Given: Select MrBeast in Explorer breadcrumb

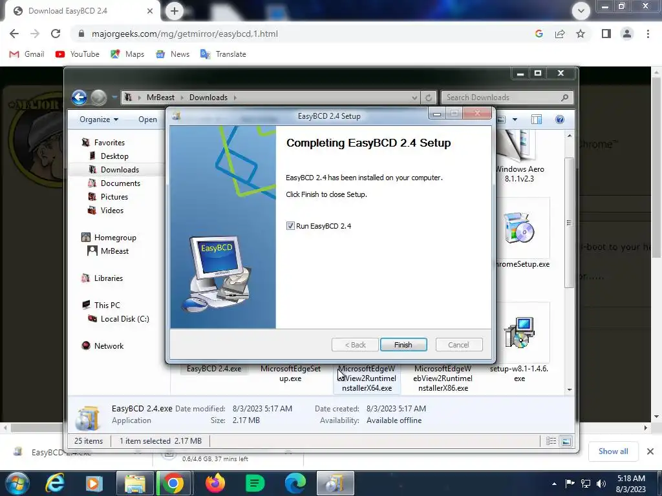Looking at the screenshot, I should (160, 98).
